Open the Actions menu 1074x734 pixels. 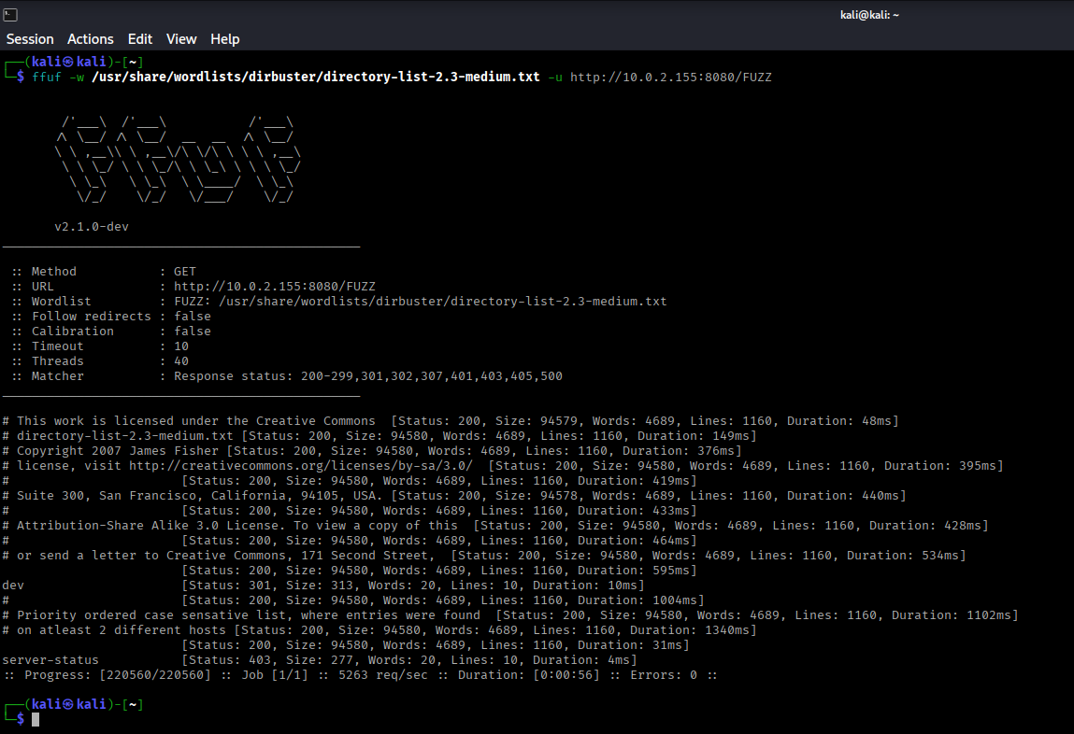click(x=91, y=39)
